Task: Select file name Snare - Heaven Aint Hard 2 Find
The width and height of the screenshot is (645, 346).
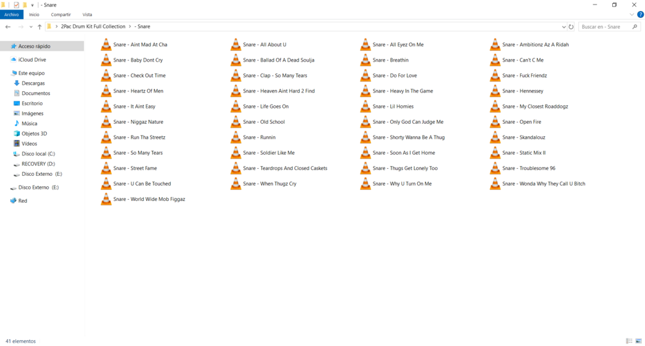Action: 279,91
